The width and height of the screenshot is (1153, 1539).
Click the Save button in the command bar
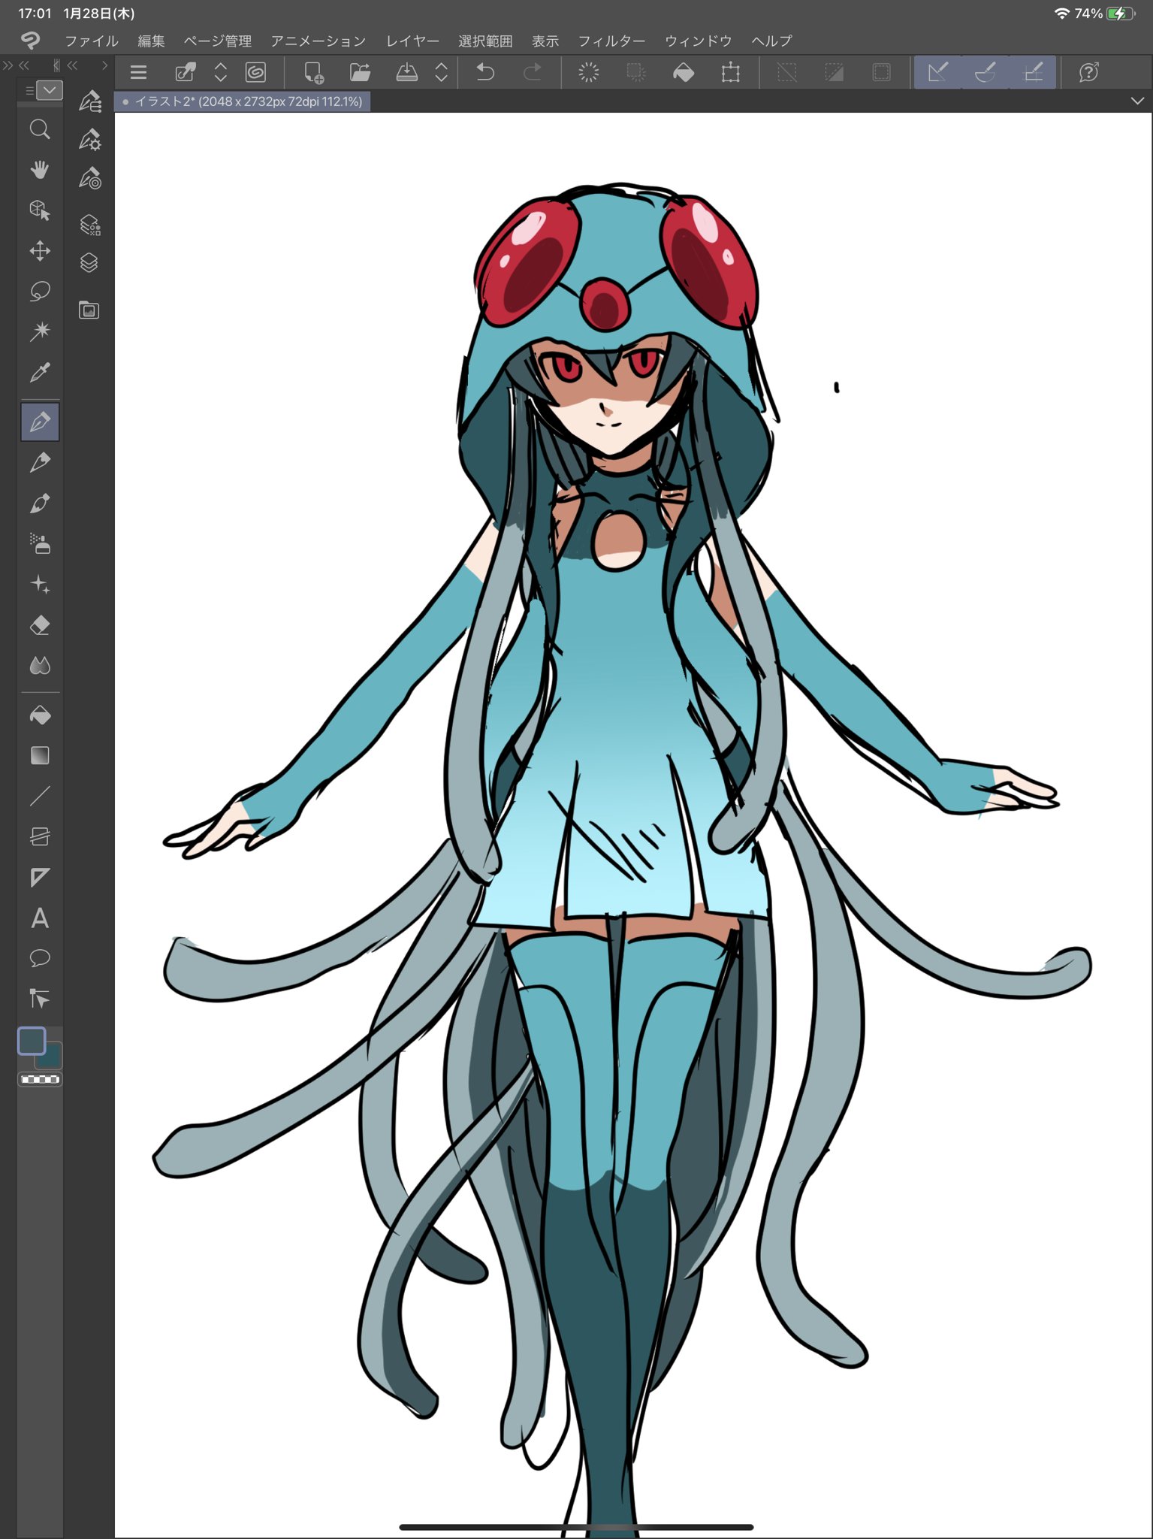pyautogui.click(x=406, y=72)
